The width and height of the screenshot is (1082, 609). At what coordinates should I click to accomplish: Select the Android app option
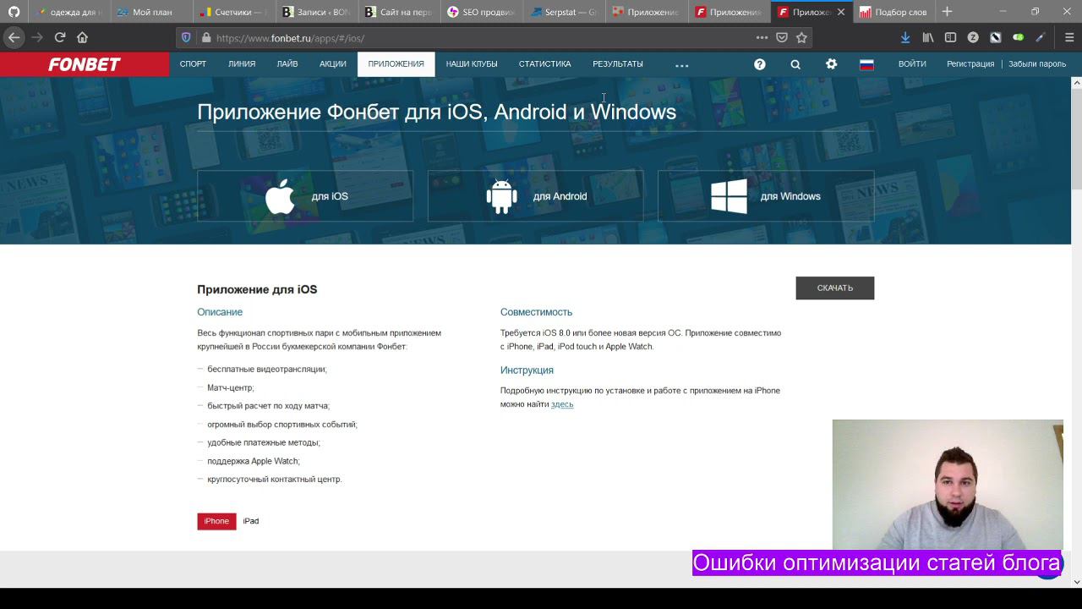coord(535,196)
